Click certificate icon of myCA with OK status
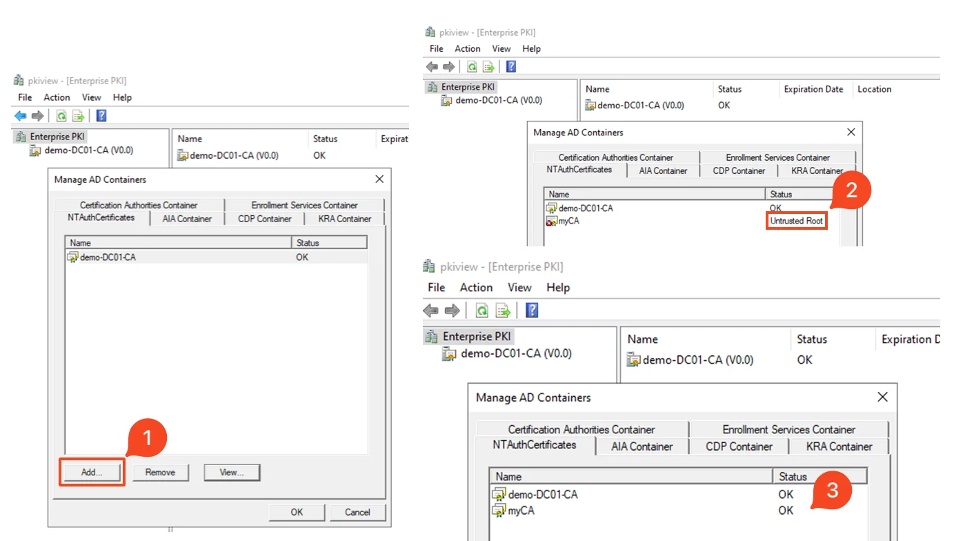This screenshot has width=963, height=541. click(499, 511)
